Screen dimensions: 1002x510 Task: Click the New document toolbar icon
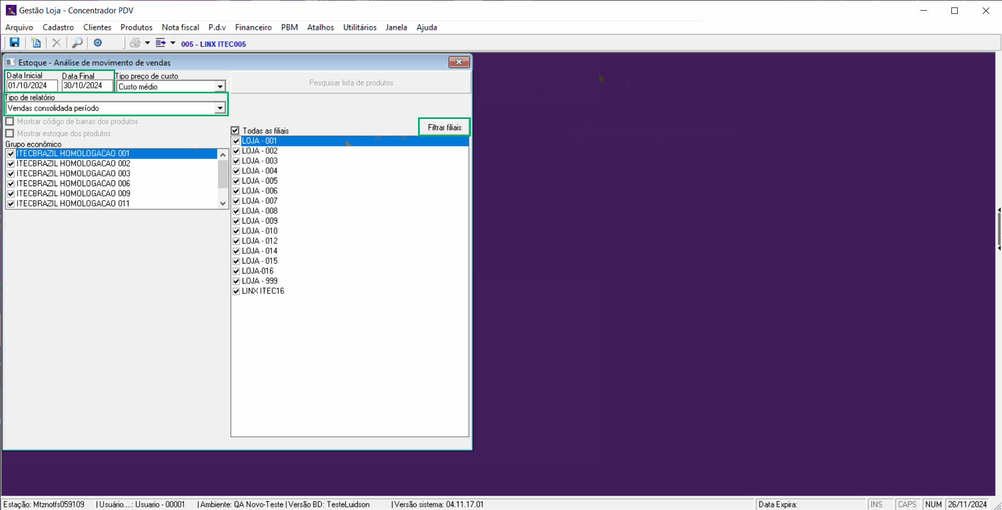(x=36, y=43)
